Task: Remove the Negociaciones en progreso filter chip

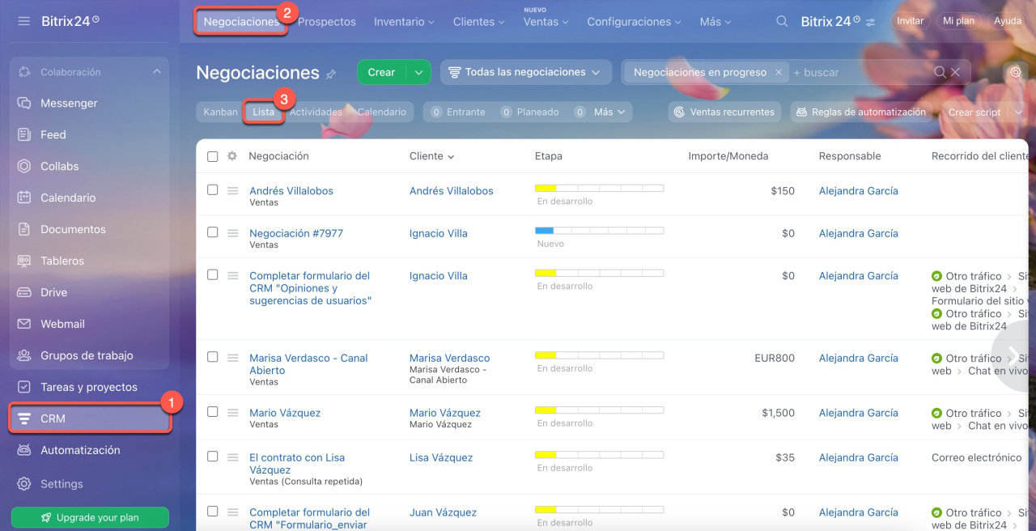Action: pos(779,72)
